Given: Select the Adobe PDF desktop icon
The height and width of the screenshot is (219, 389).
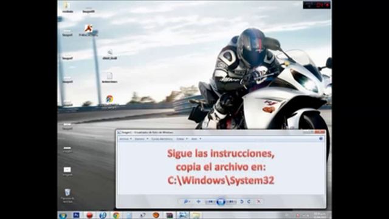Looking at the screenshot, I should pyautogui.click(x=88, y=30).
